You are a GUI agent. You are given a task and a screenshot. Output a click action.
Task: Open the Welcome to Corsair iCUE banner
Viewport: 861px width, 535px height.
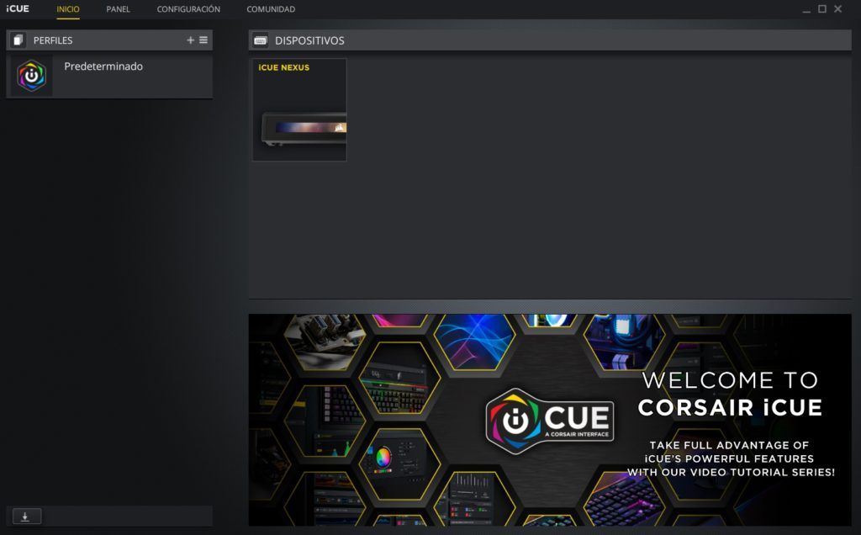pos(550,420)
